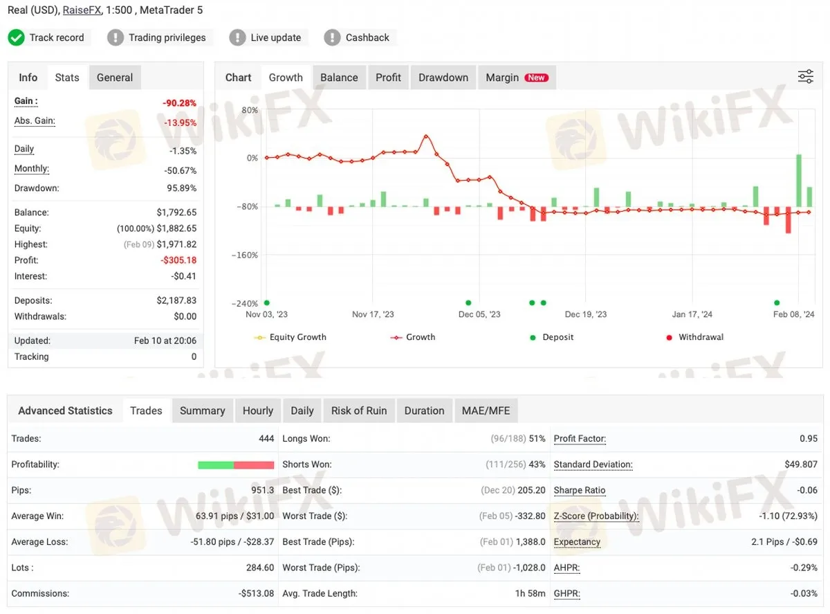Click the green-red Profitability bar

(x=236, y=464)
